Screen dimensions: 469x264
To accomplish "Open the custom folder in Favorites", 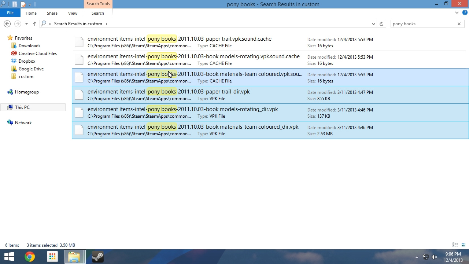I will pos(26,77).
